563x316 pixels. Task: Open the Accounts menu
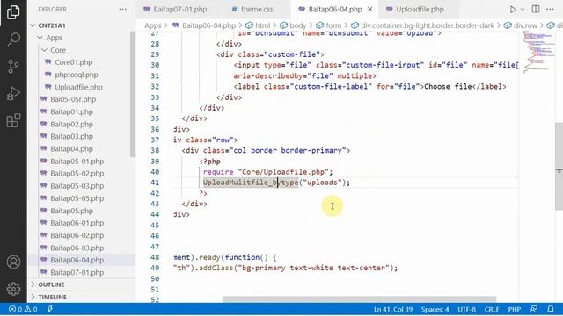click(x=13, y=262)
